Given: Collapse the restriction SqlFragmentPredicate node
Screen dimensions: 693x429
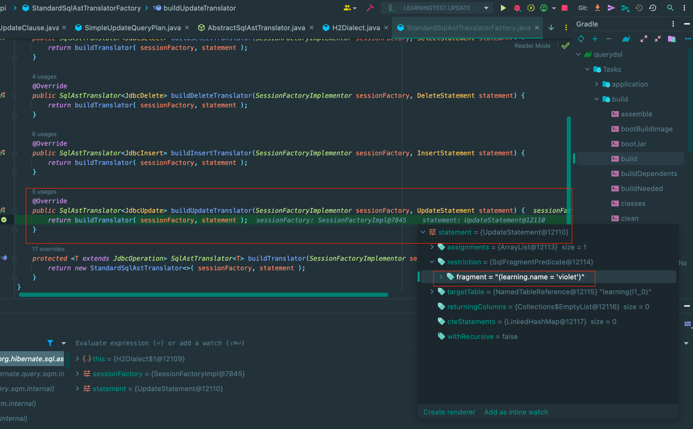Looking at the screenshot, I should coord(432,262).
